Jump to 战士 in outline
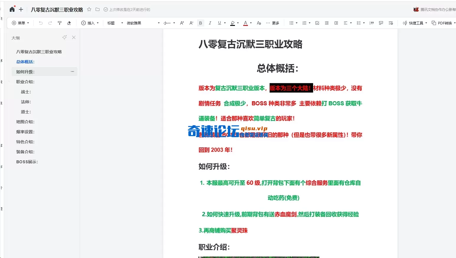This screenshot has height=258, width=456. point(26,92)
